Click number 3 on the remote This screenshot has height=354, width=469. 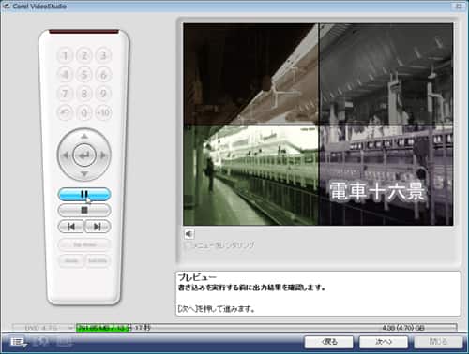tap(103, 56)
